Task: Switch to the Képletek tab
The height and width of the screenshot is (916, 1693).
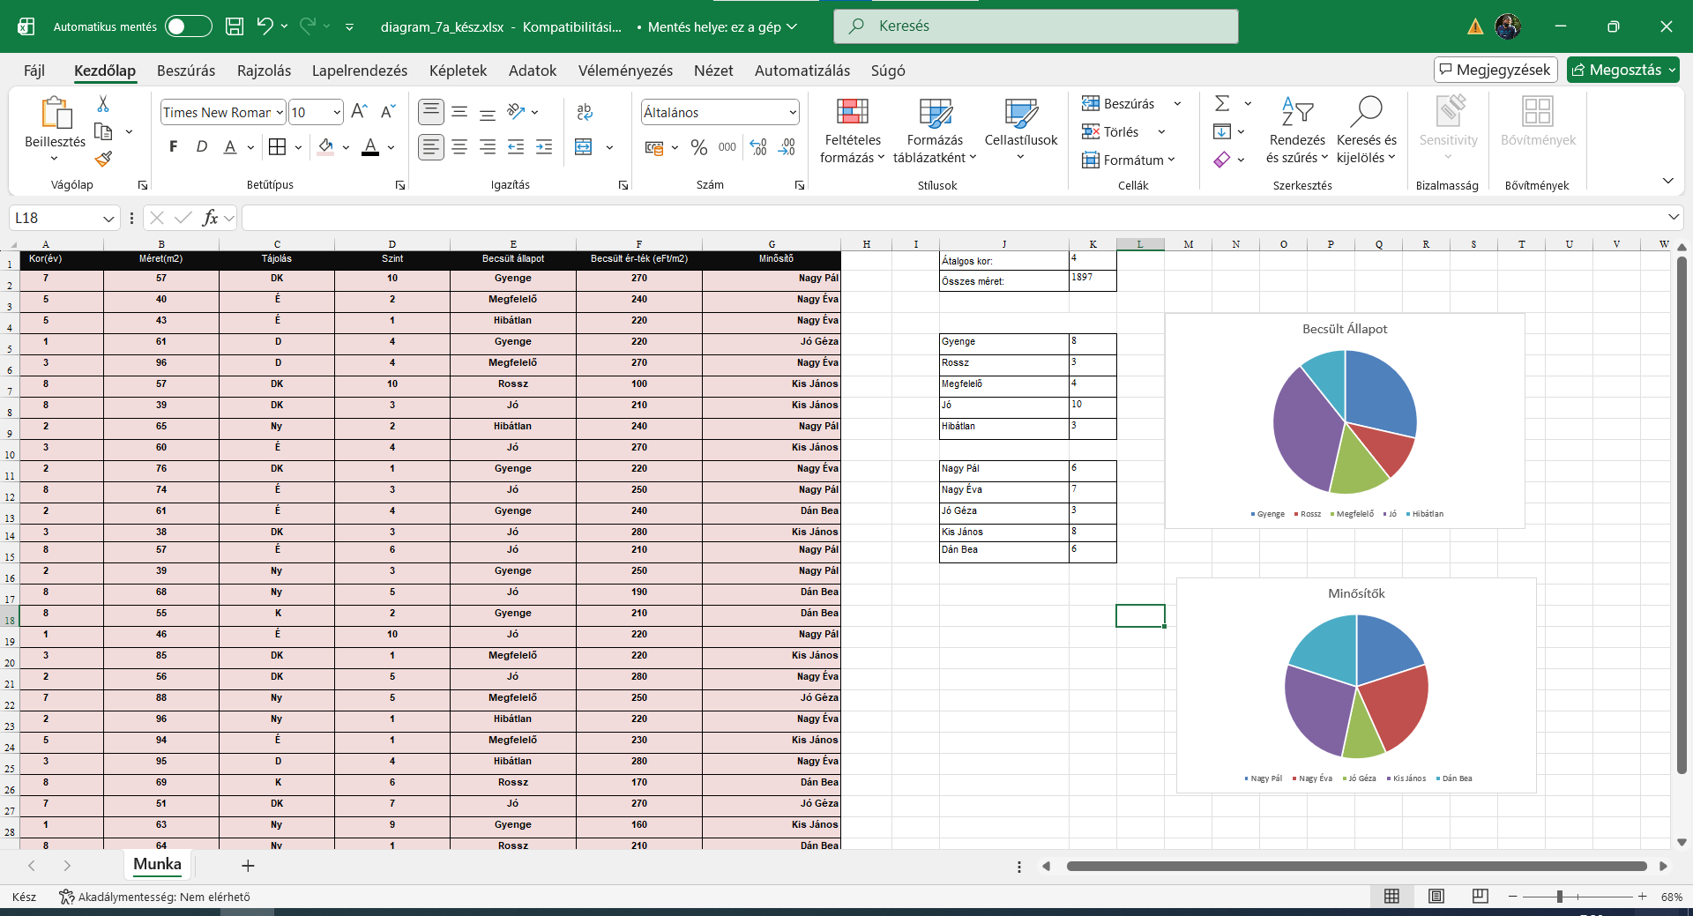Action: pos(458,71)
